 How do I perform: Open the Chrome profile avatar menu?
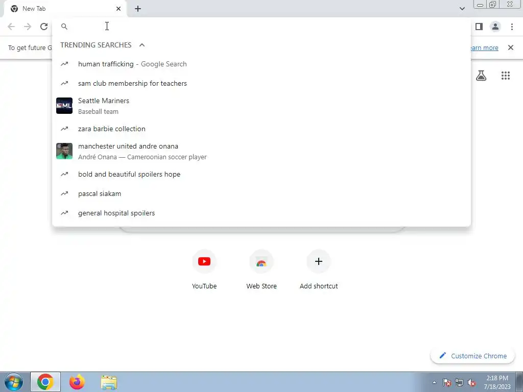pyautogui.click(x=495, y=27)
